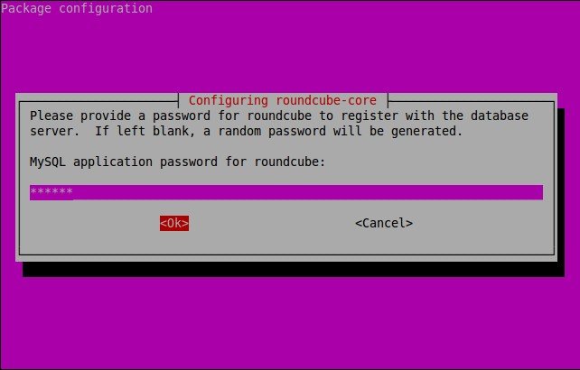Click the word 'database' in the description

tap(500, 116)
